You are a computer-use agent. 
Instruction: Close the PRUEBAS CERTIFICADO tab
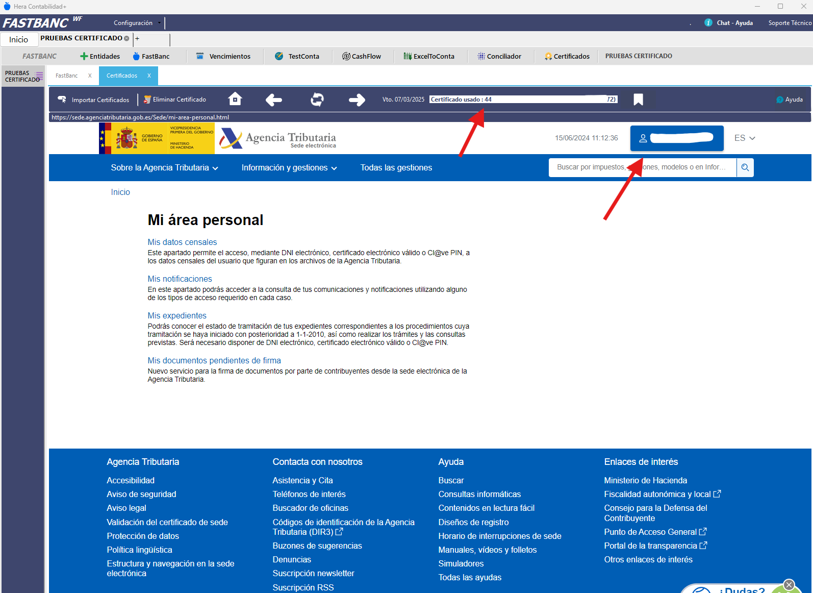point(126,38)
